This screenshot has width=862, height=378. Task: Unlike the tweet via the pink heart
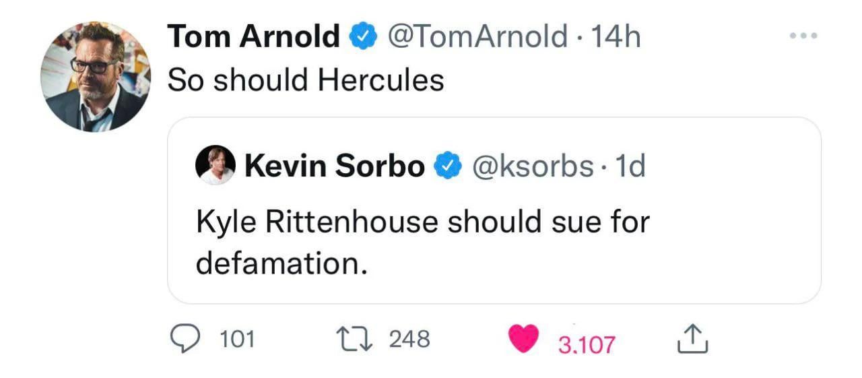click(x=523, y=338)
